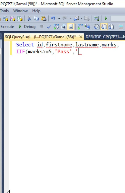Open the Window menu
This screenshot has height=193, width=125.
[21, 11]
